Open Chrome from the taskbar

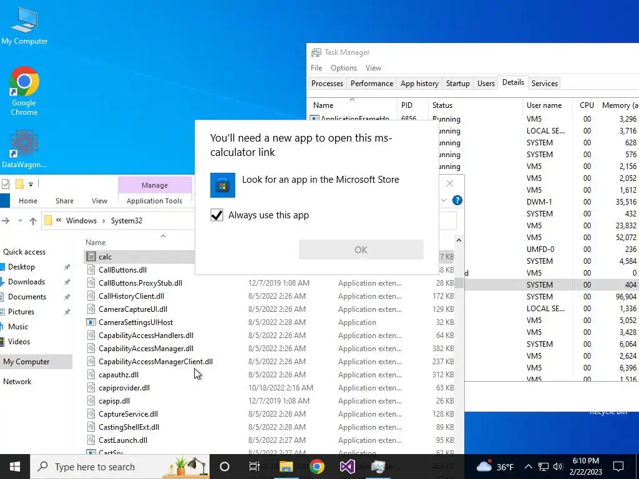(316, 467)
